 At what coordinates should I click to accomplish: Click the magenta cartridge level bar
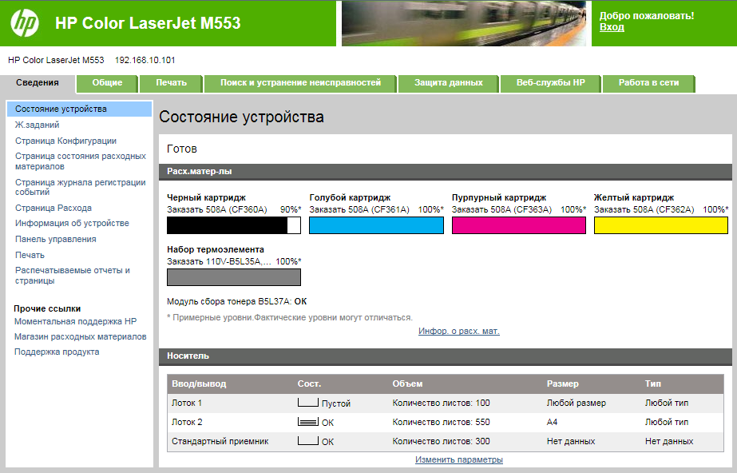(518, 225)
